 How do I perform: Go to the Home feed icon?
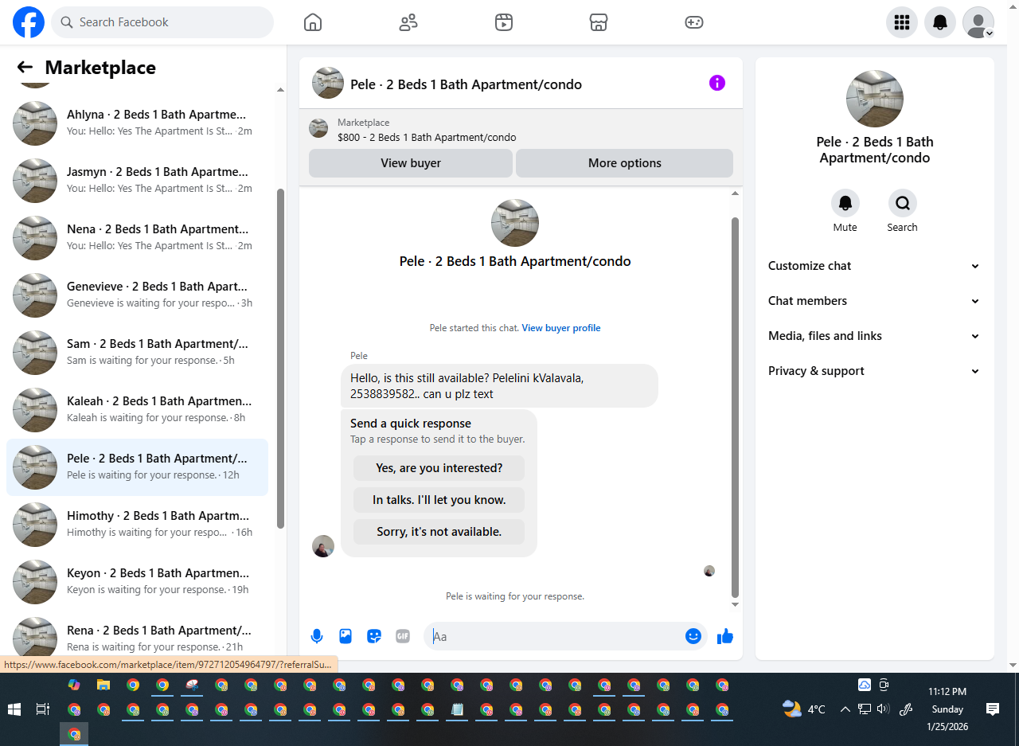click(313, 22)
